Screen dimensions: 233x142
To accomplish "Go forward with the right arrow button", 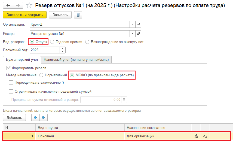I will pos(18,5).
